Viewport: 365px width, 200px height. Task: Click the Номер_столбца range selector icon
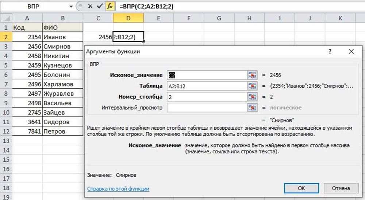point(252,97)
